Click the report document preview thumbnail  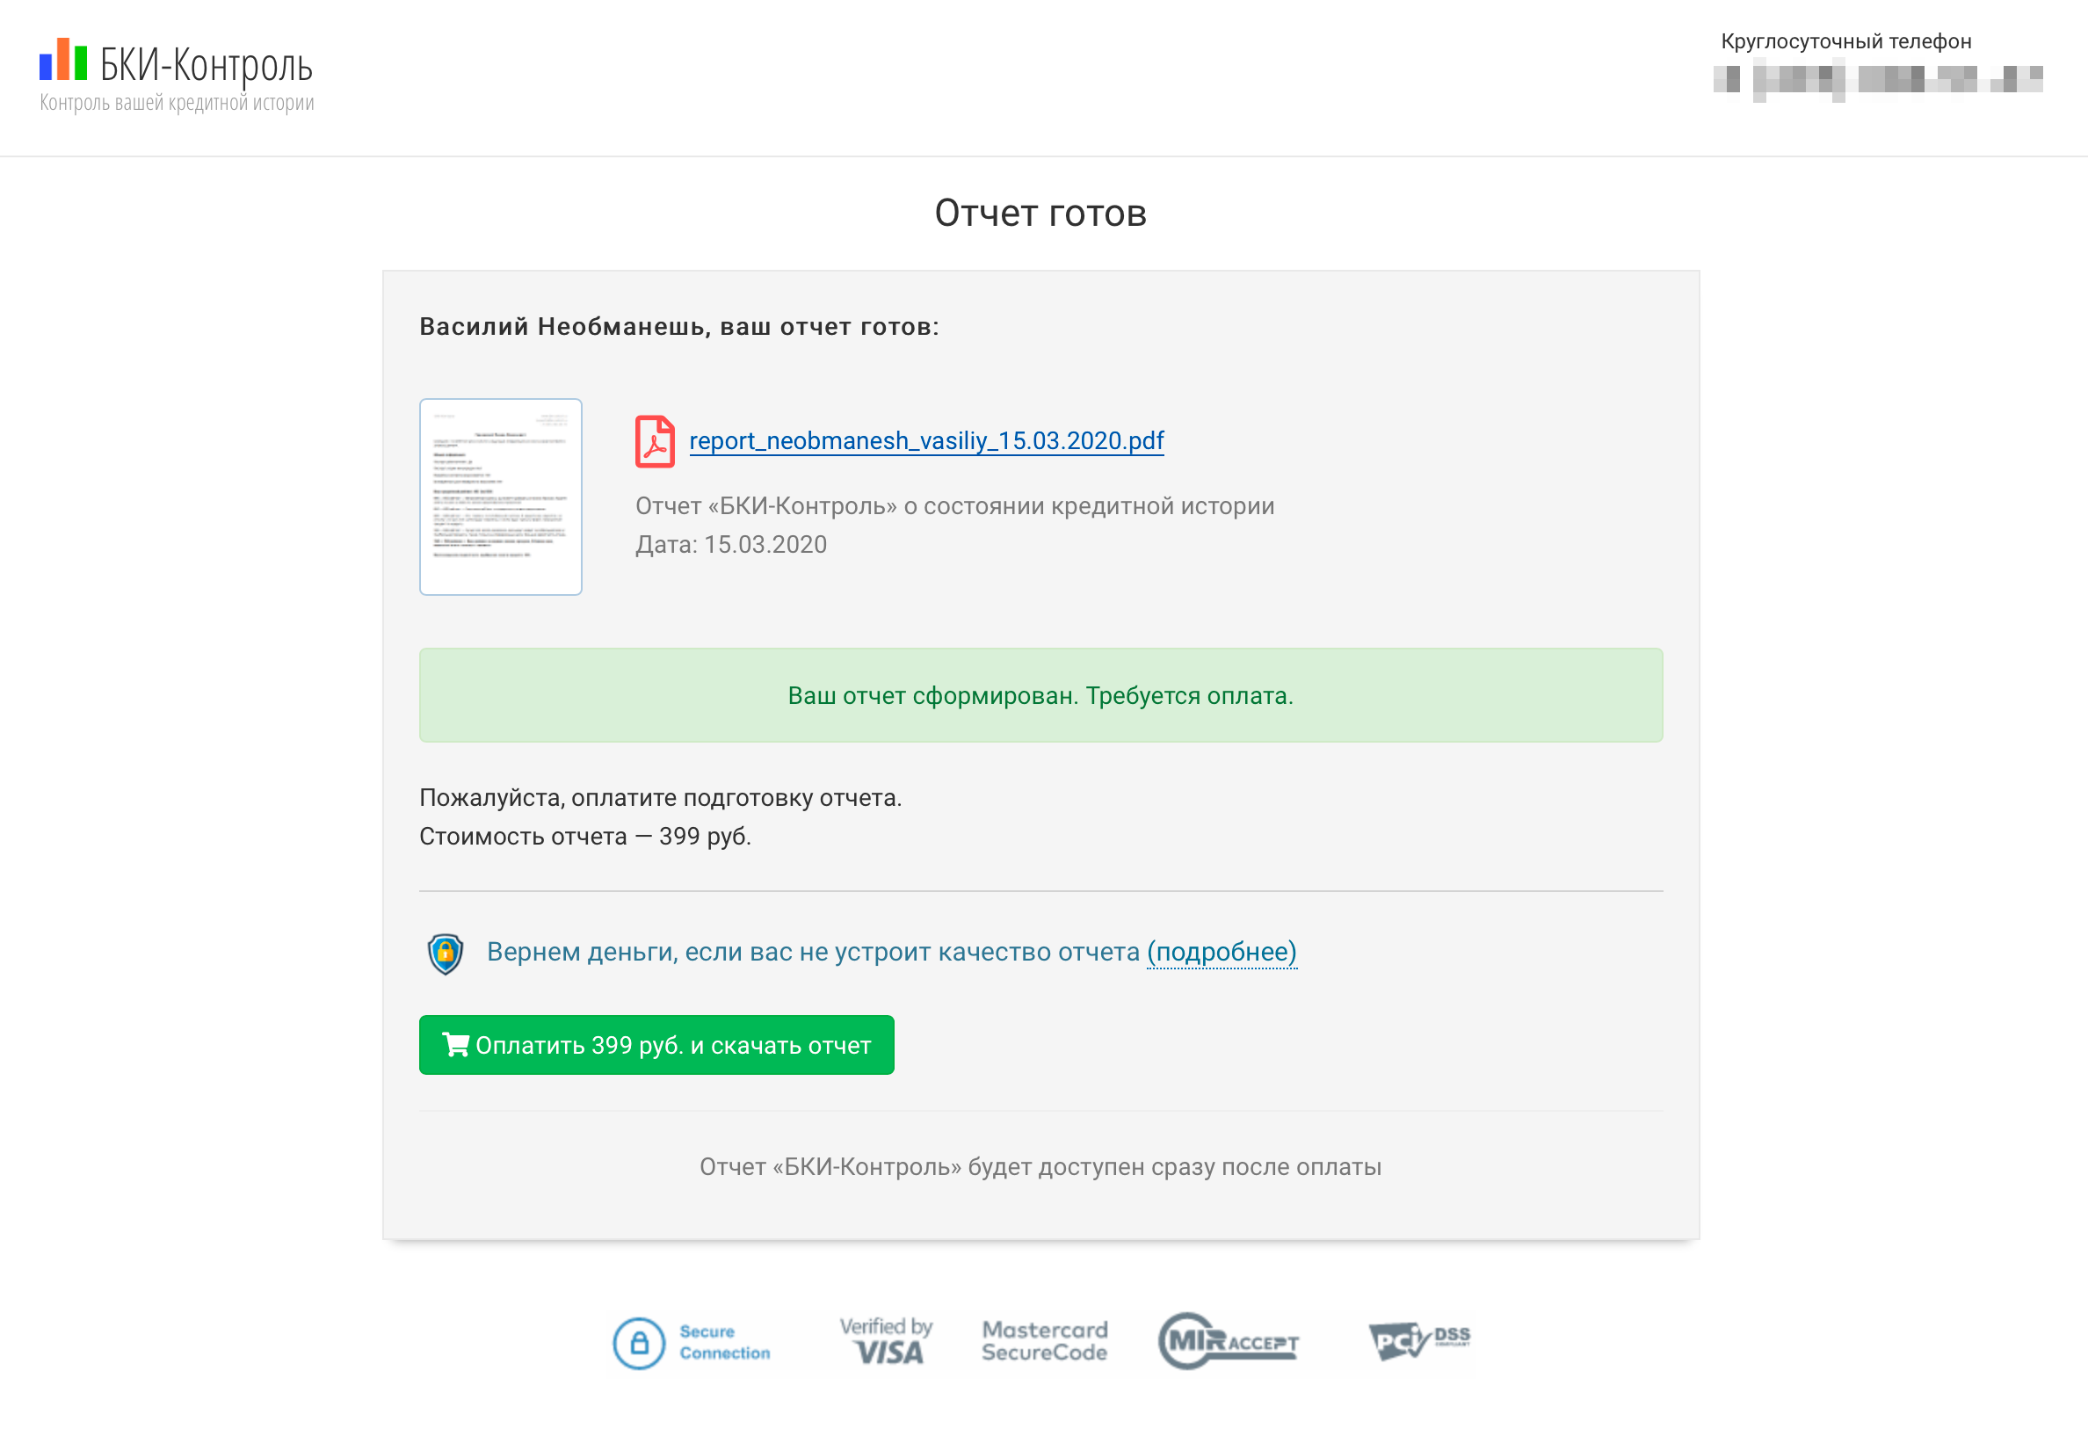(500, 497)
